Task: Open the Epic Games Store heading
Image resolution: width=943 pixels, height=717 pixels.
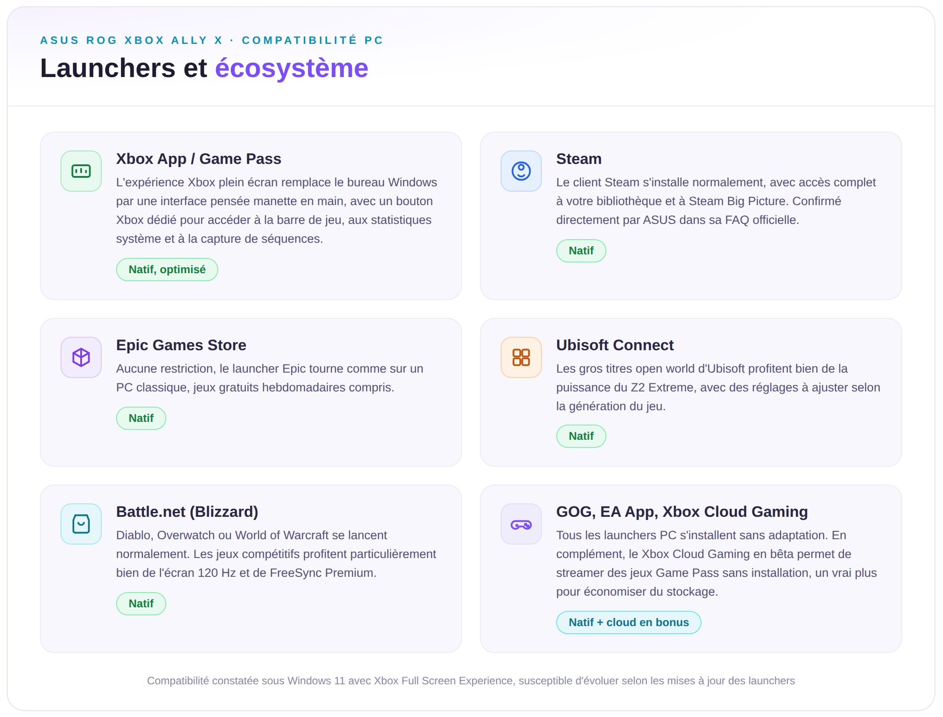Action: (181, 345)
